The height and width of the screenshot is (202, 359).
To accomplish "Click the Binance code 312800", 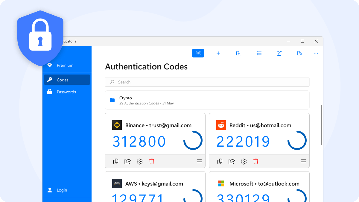I will [139, 142].
